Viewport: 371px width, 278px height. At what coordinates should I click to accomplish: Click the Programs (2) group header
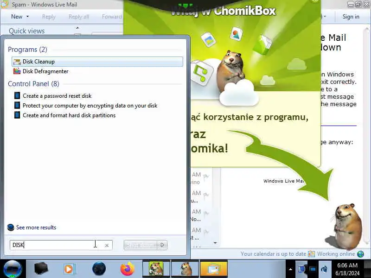pos(27,50)
